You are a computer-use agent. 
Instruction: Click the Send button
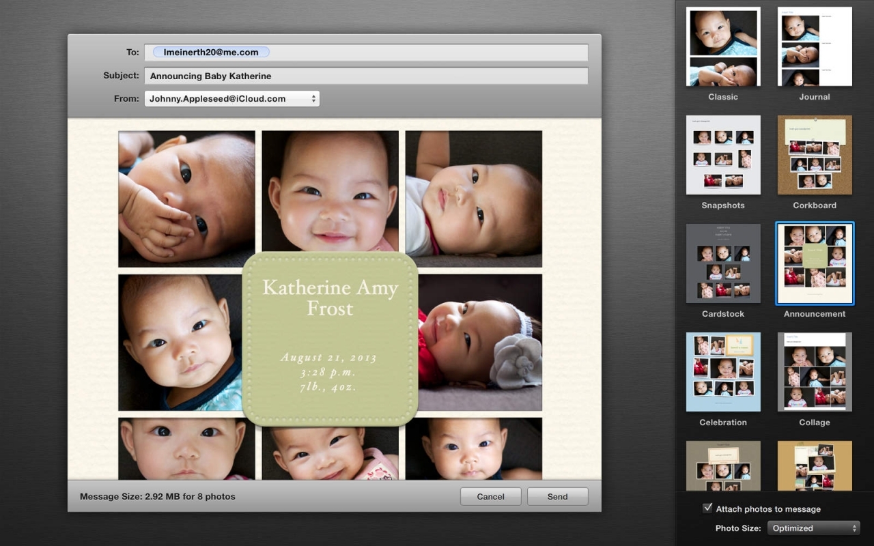[x=557, y=496]
